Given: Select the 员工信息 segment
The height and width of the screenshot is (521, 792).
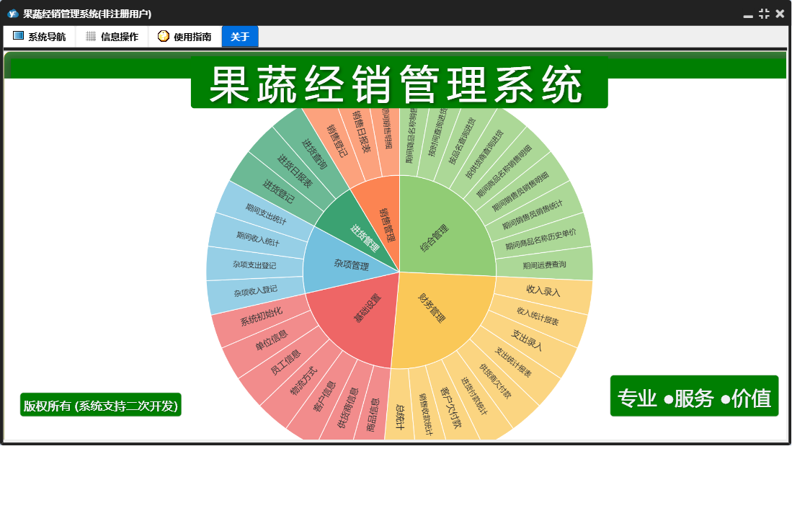Looking at the screenshot, I should pos(285,362).
